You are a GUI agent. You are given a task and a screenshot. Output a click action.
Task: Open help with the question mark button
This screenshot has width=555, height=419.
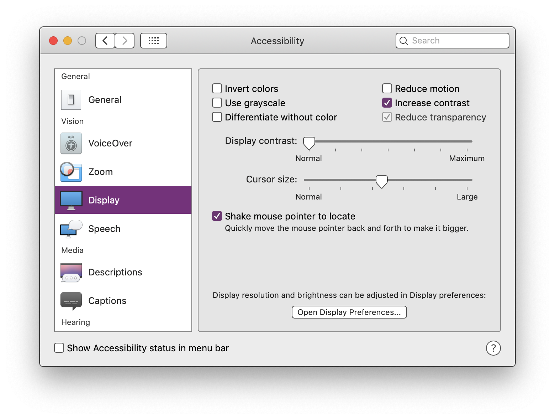click(493, 348)
